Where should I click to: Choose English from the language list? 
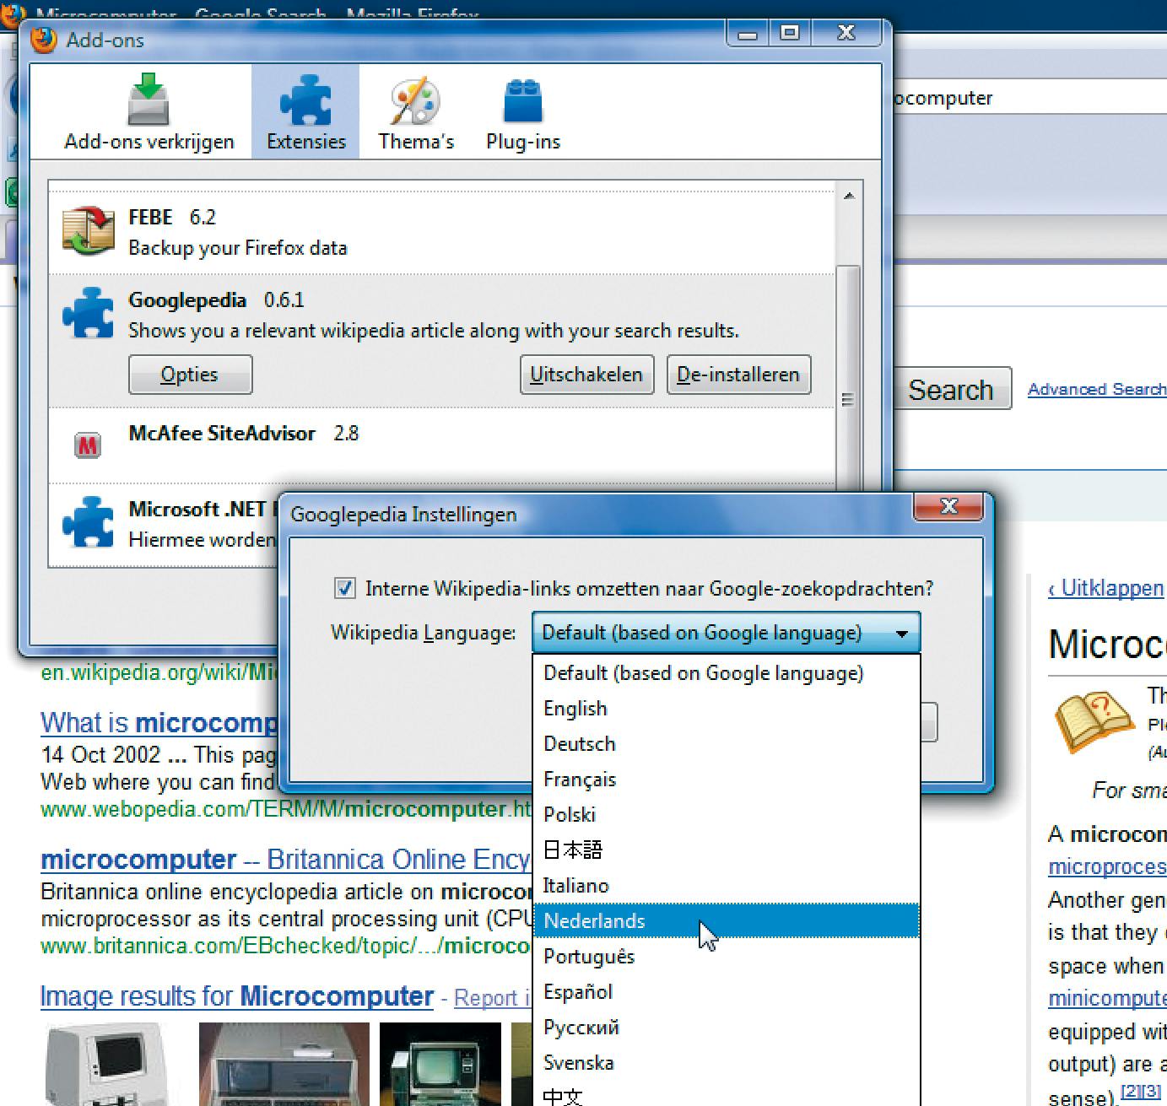(x=726, y=709)
